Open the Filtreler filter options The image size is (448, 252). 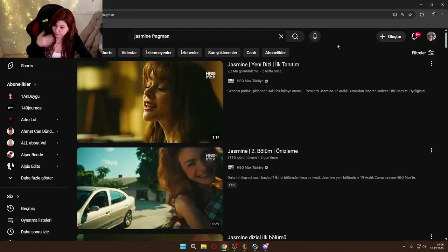pyautogui.click(x=423, y=53)
